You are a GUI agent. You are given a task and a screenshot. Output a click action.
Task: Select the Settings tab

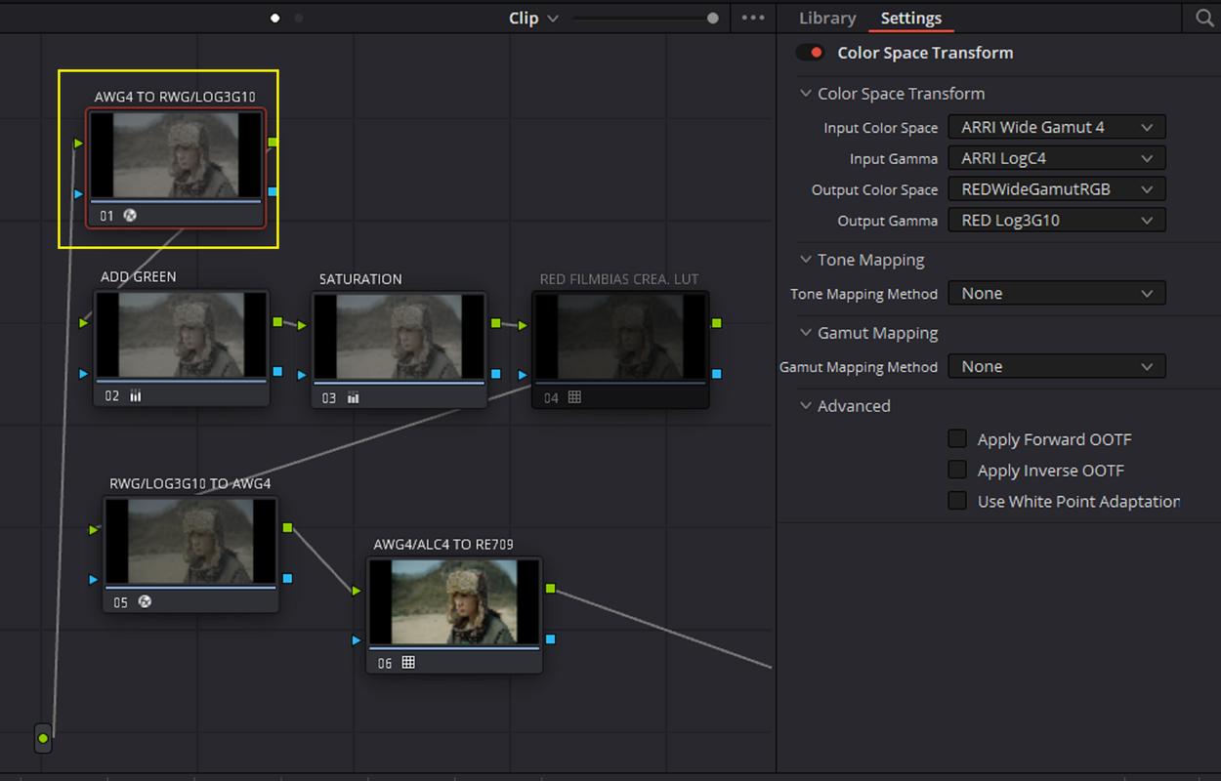coord(911,18)
